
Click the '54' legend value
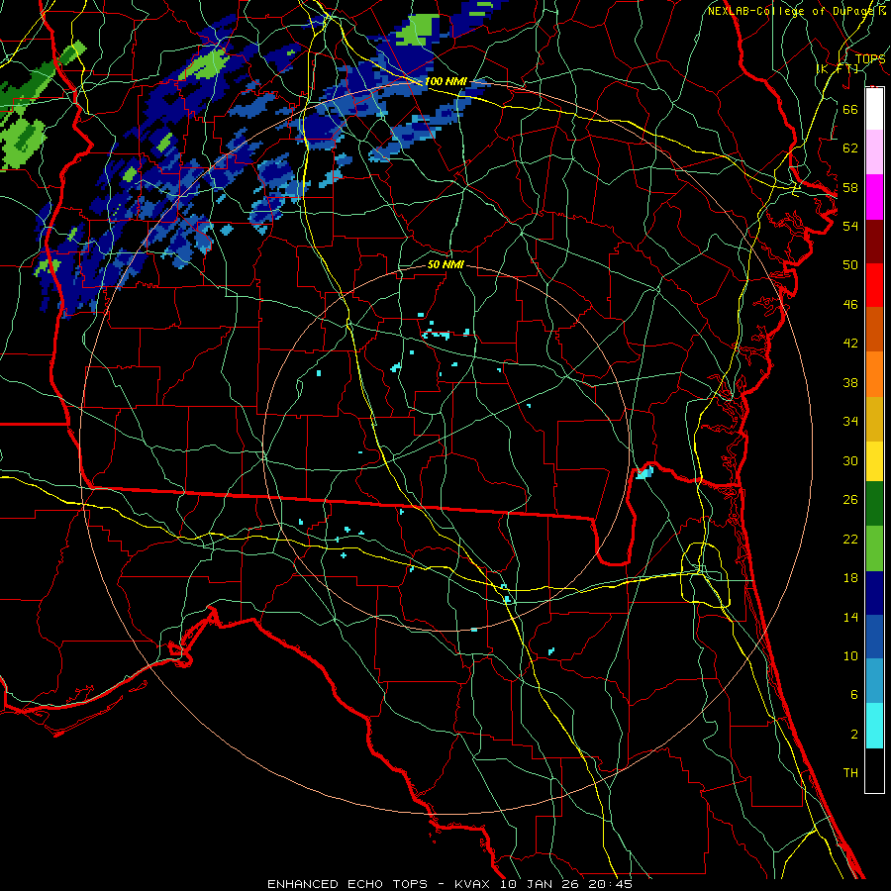850,226
